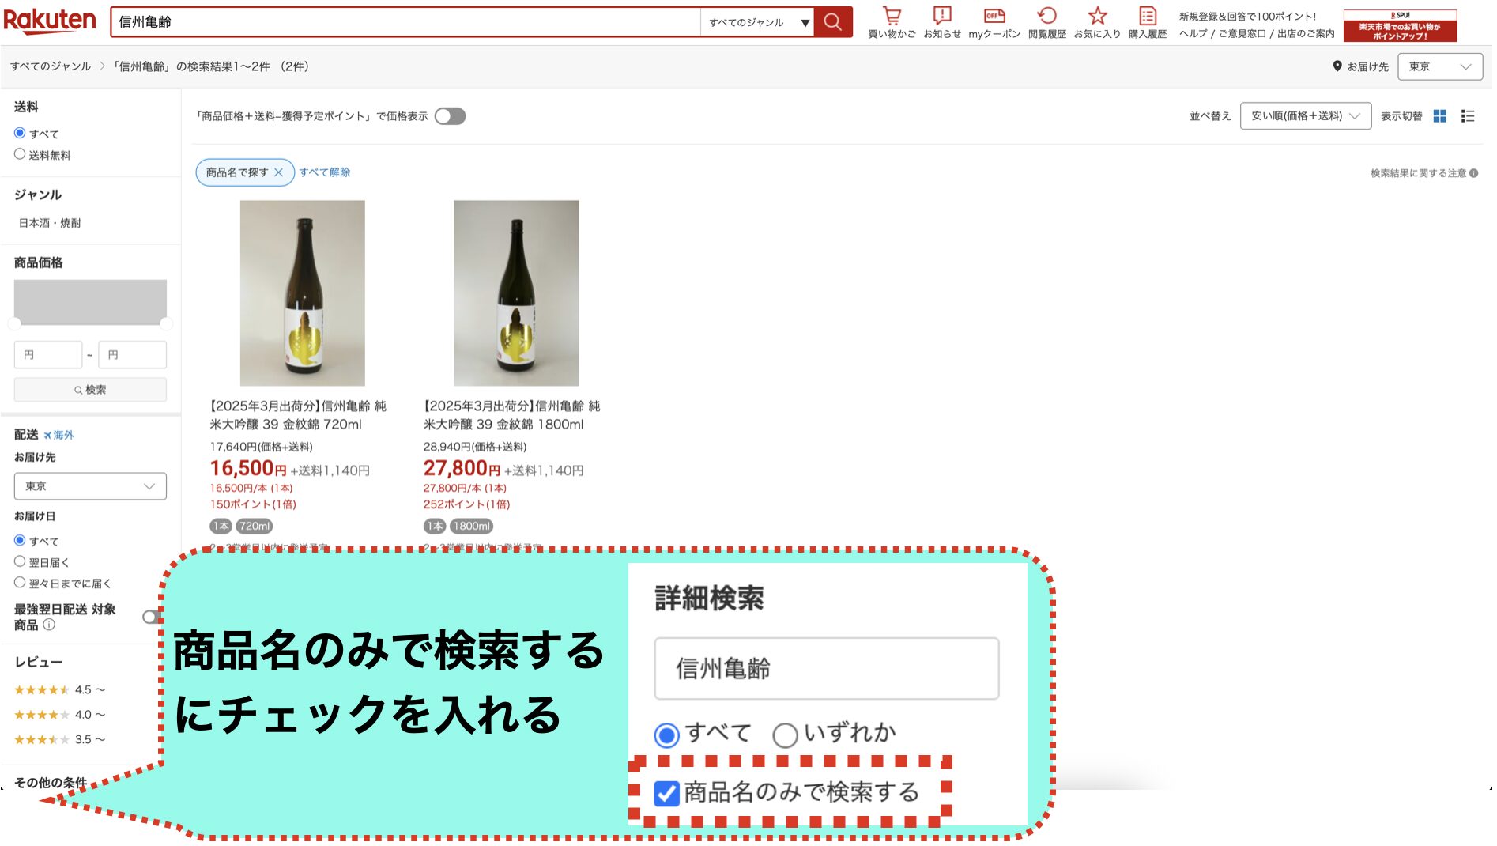Screen dimensions: 1497x846
Task: Click the minimum price 円 input field
Action: tap(48, 355)
